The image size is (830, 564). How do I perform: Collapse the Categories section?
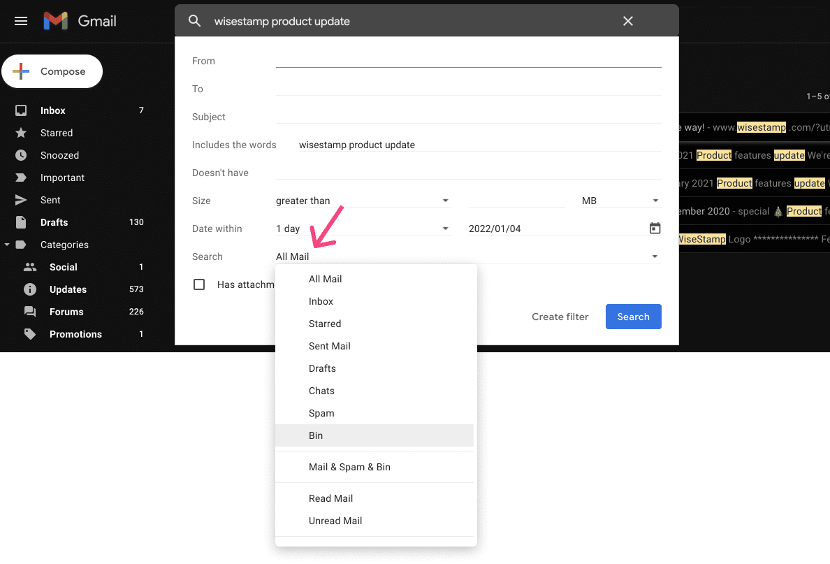click(7, 245)
